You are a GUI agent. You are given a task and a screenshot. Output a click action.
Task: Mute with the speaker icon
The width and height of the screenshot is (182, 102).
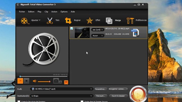click(x=34, y=81)
